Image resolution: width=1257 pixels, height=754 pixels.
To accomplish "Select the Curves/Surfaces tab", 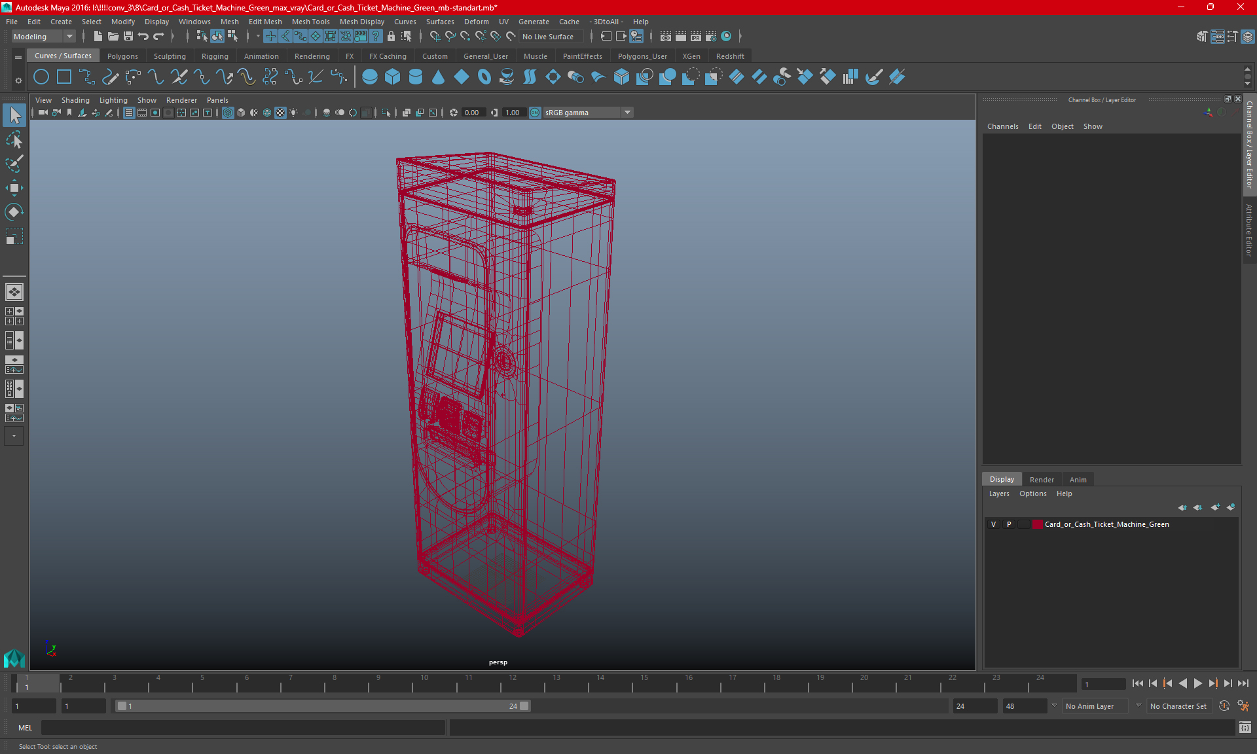I will 63,56.
